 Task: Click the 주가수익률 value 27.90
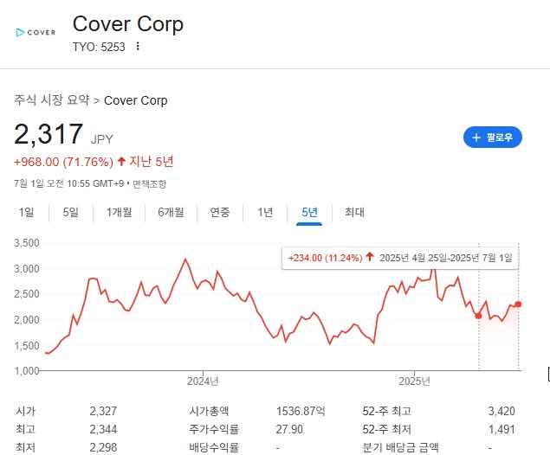coord(289,429)
